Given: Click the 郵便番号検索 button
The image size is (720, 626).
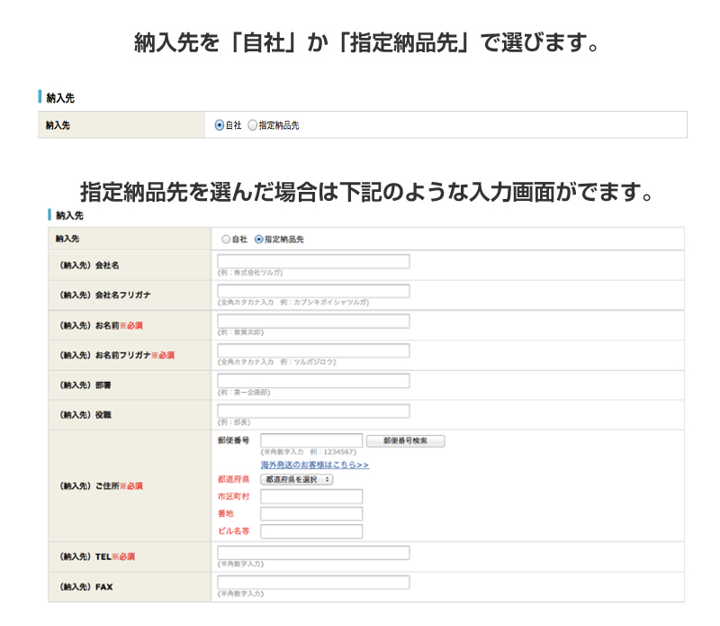Looking at the screenshot, I should (x=403, y=440).
